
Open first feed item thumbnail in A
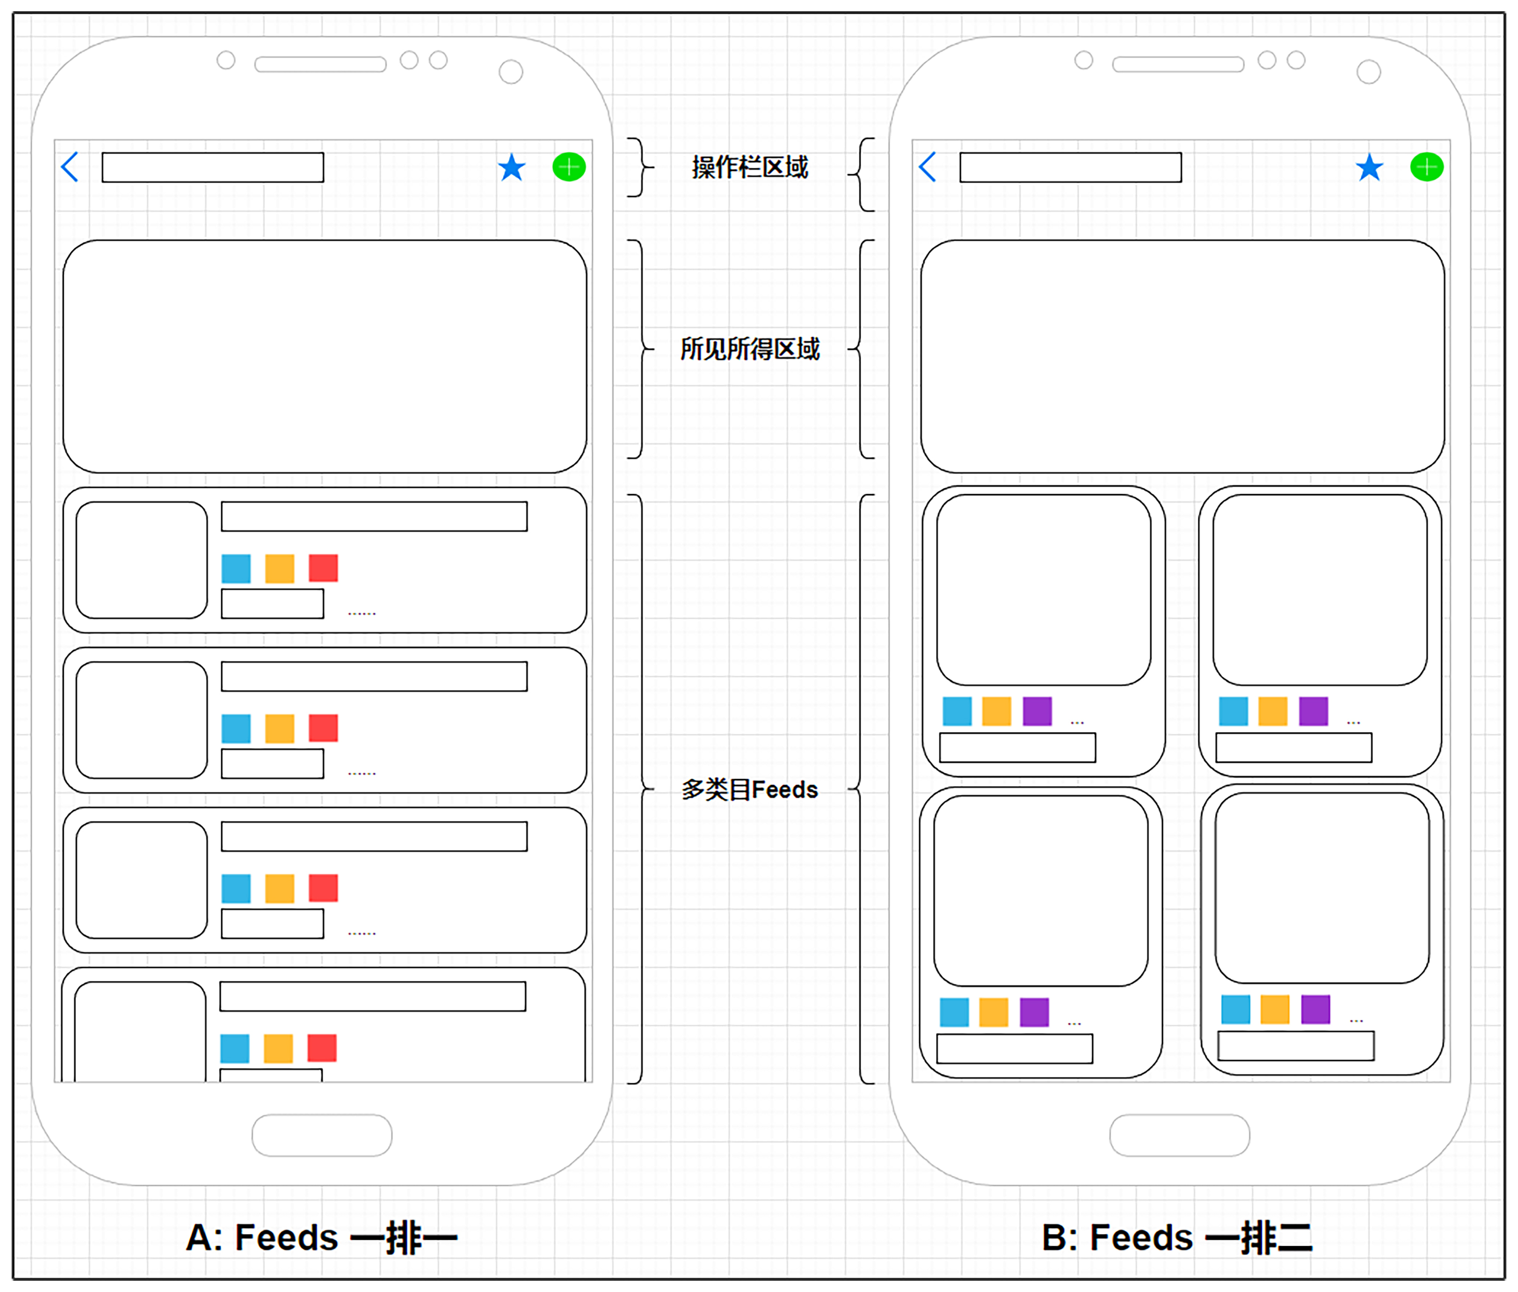point(141,559)
